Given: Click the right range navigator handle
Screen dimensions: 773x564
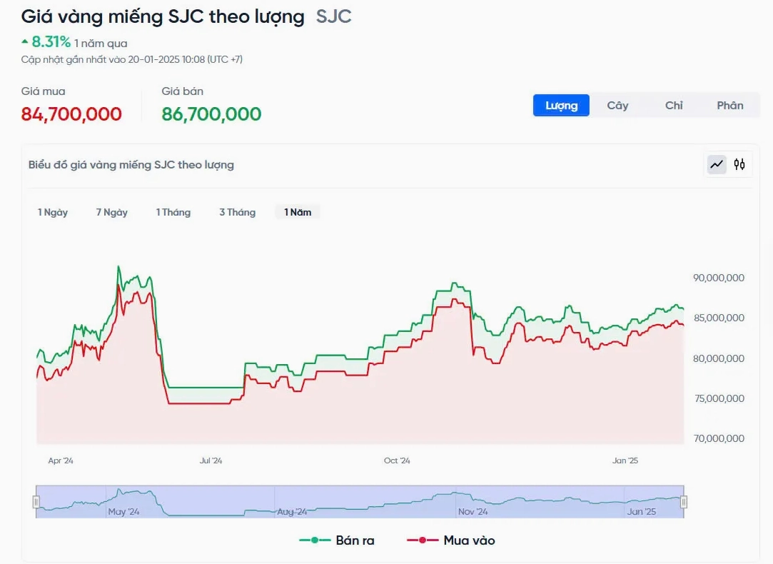Looking at the screenshot, I should [684, 502].
